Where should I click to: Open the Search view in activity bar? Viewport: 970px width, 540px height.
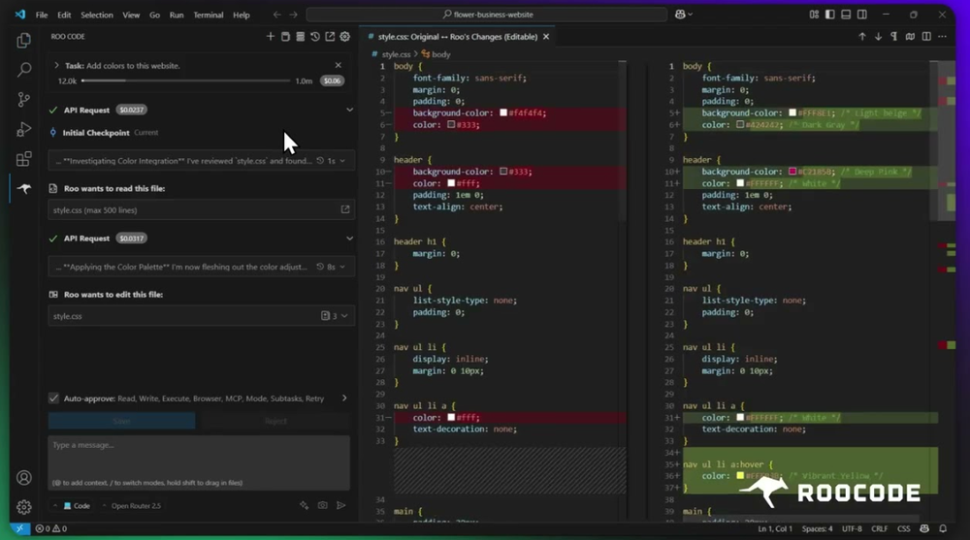point(23,70)
